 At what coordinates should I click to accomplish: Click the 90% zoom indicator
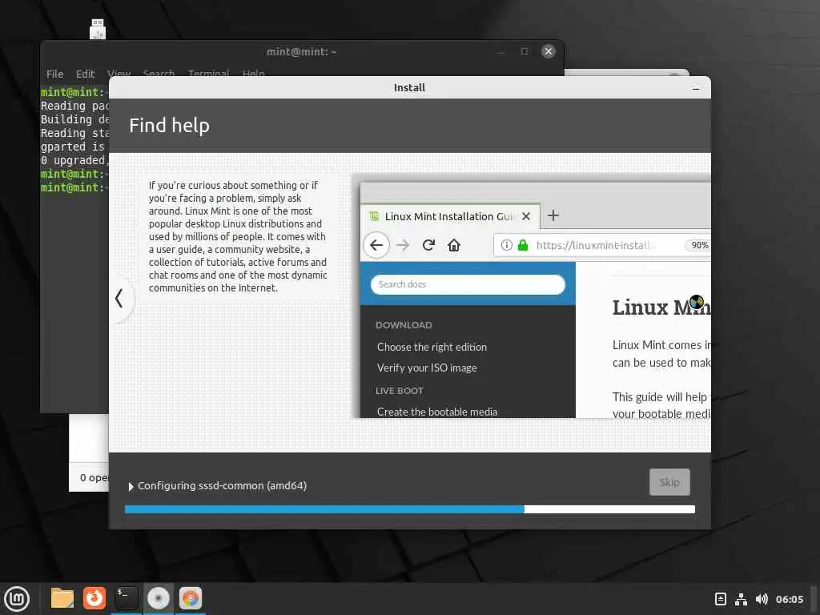tap(699, 245)
